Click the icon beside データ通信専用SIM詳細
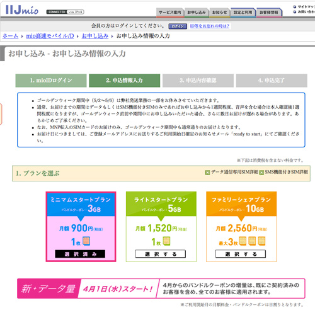Screen dimensions: 315x315 (207, 173)
